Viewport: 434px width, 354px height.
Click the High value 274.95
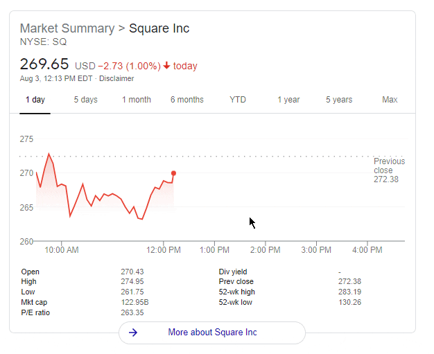coord(132,281)
